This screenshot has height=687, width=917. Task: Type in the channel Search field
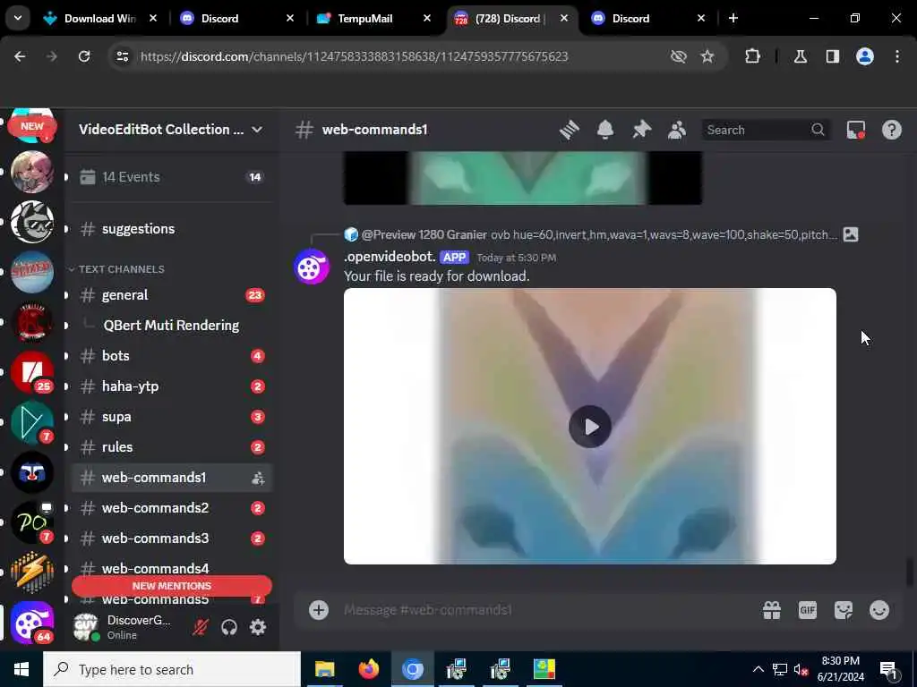[x=765, y=130]
